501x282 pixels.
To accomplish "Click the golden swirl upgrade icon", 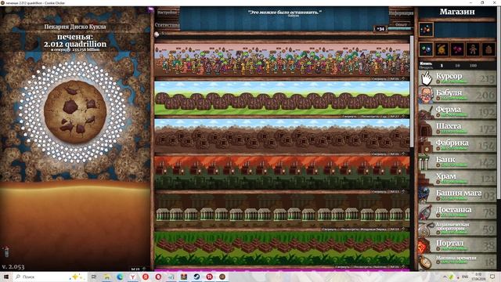I will [442, 49].
